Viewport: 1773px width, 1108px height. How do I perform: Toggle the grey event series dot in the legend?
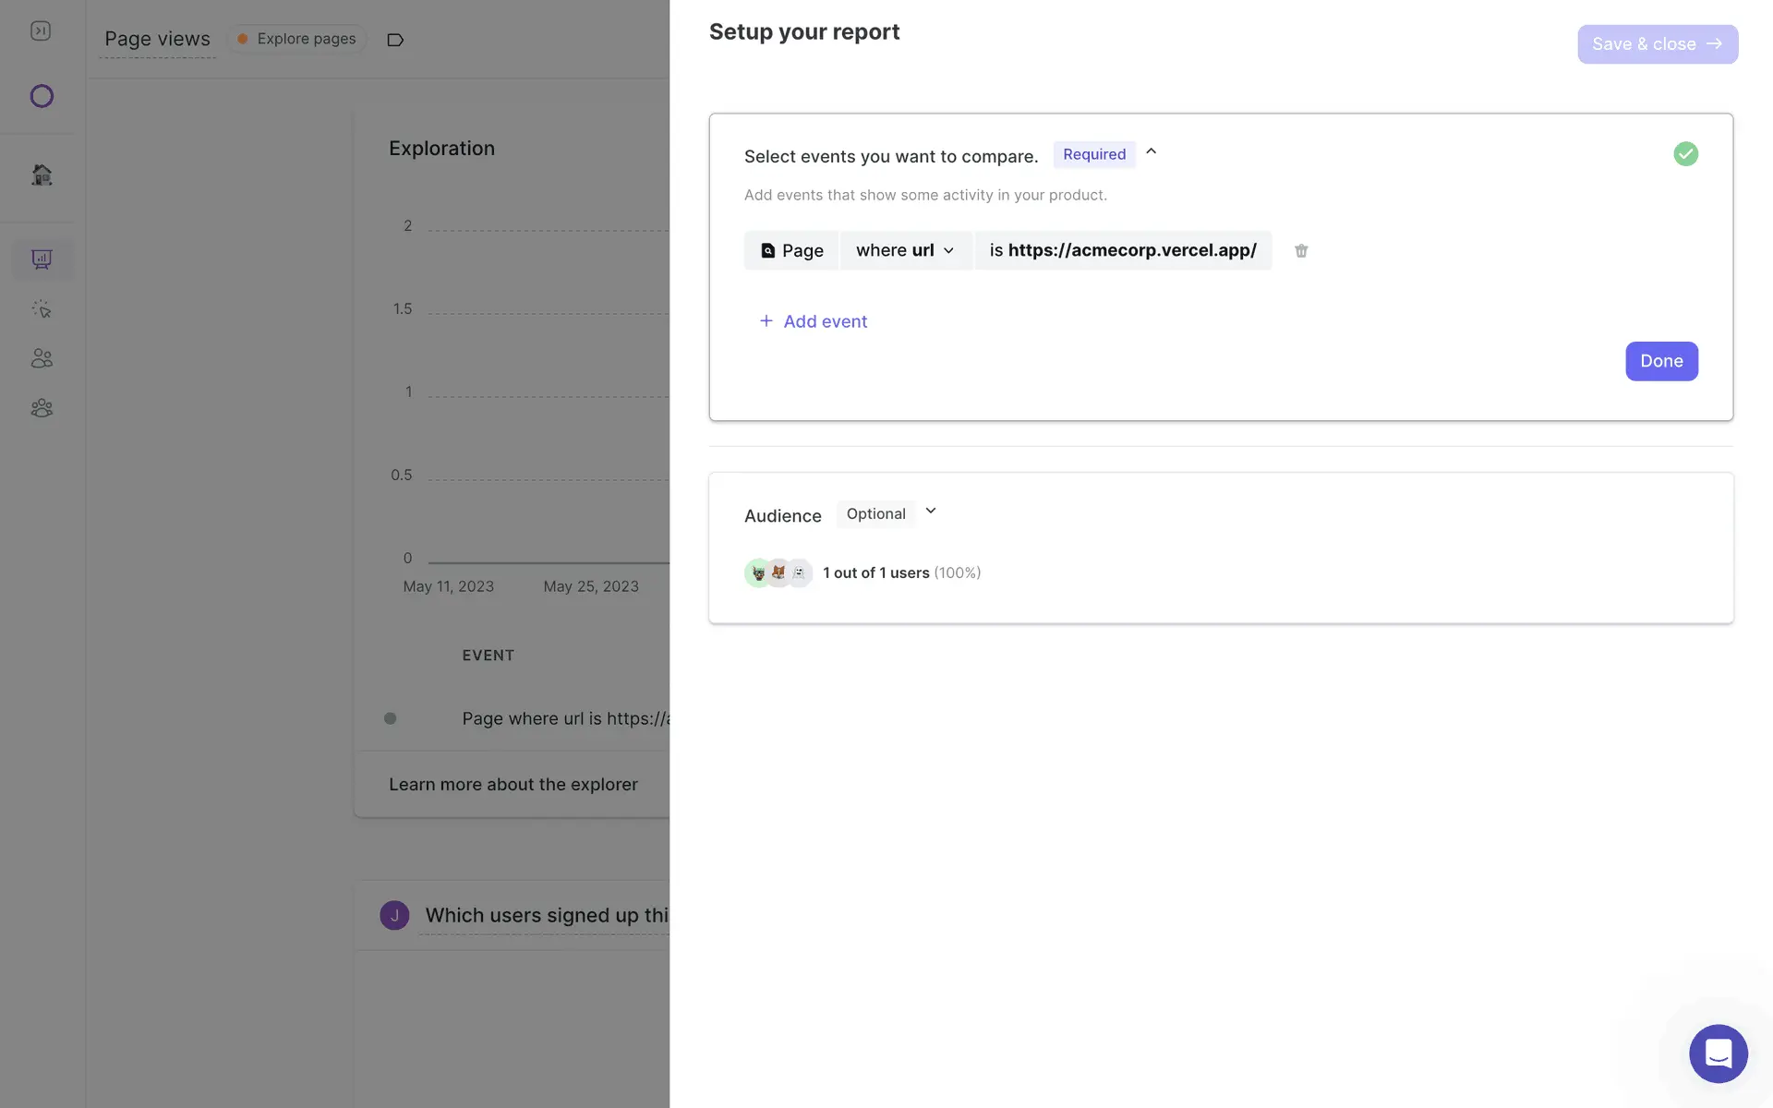(x=391, y=718)
